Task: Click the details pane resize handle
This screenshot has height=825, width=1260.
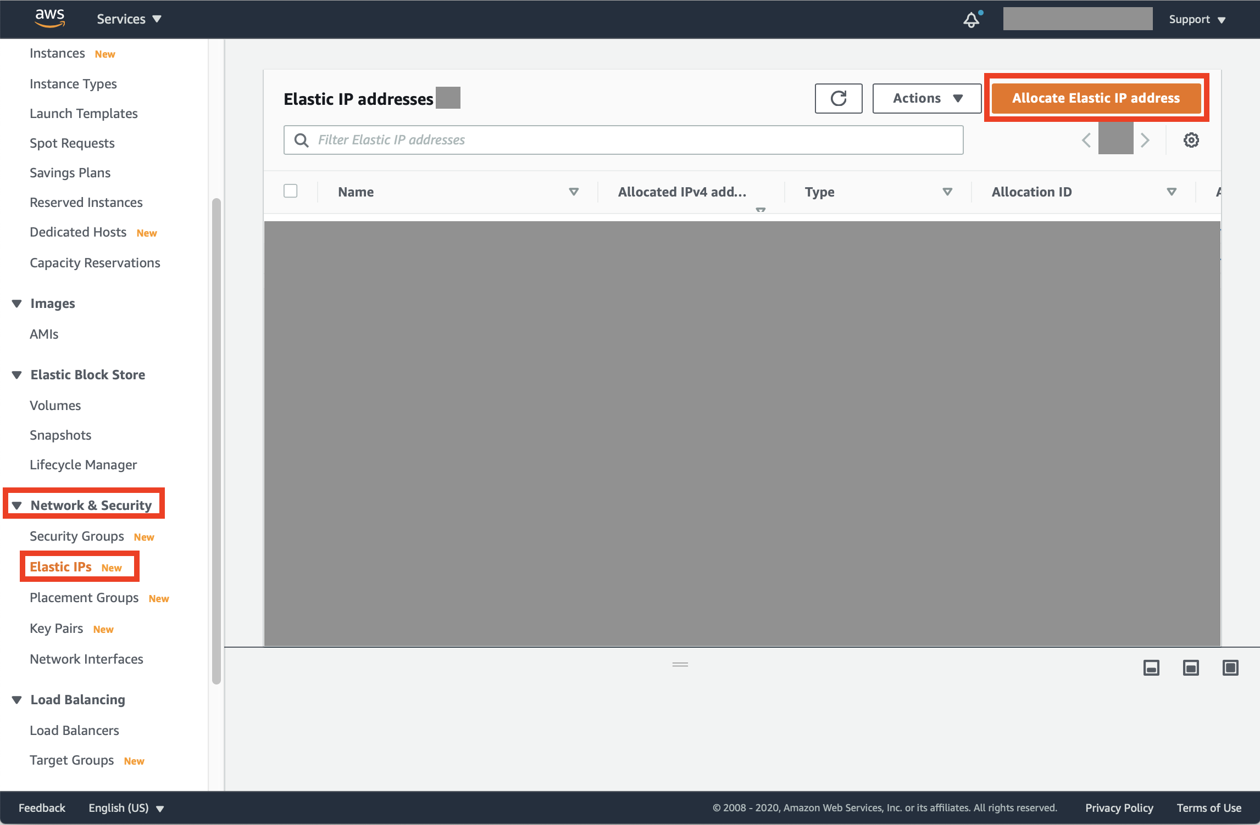Action: (x=680, y=665)
